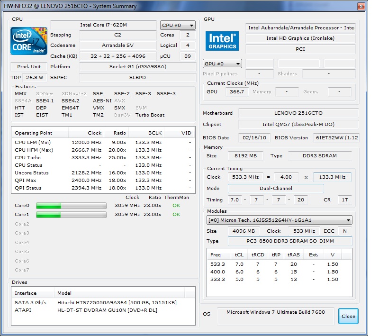Click the BIOS Date field 02/16/10

[254, 138]
